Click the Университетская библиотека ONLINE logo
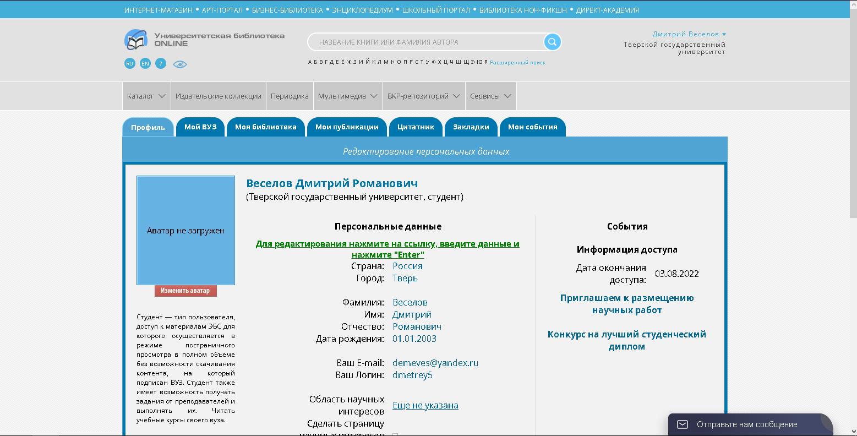Image resolution: width=857 pixels, height=436 pixels. (204, 40)
